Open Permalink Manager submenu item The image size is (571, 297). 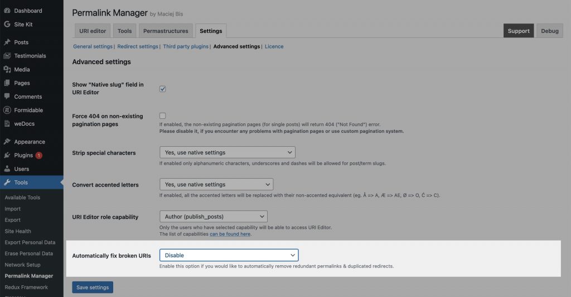click(x=29, y=276)
